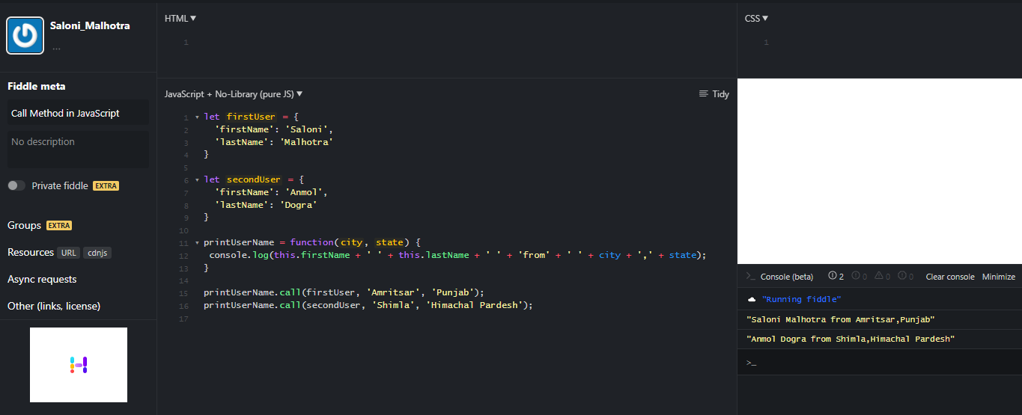Open Other (links, license) section

pyautogui.click(x=54, y=306)
